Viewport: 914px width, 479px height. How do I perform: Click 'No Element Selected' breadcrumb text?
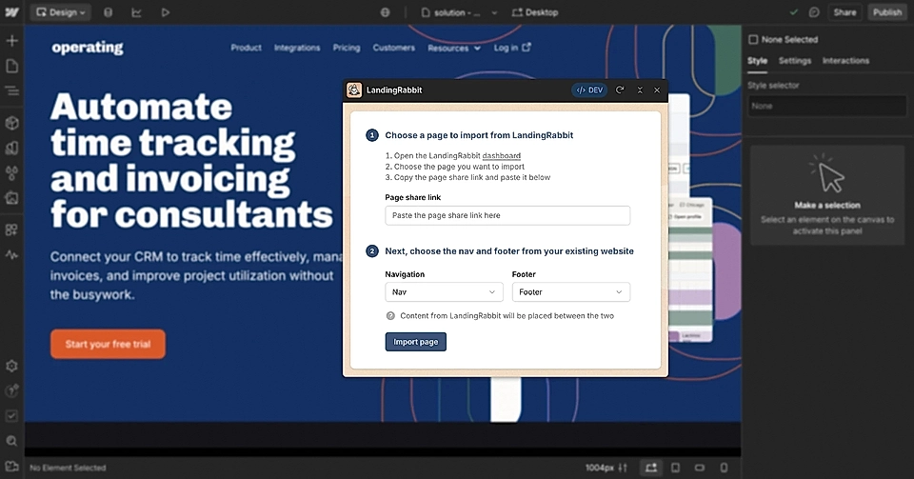[x=68, y=468]
